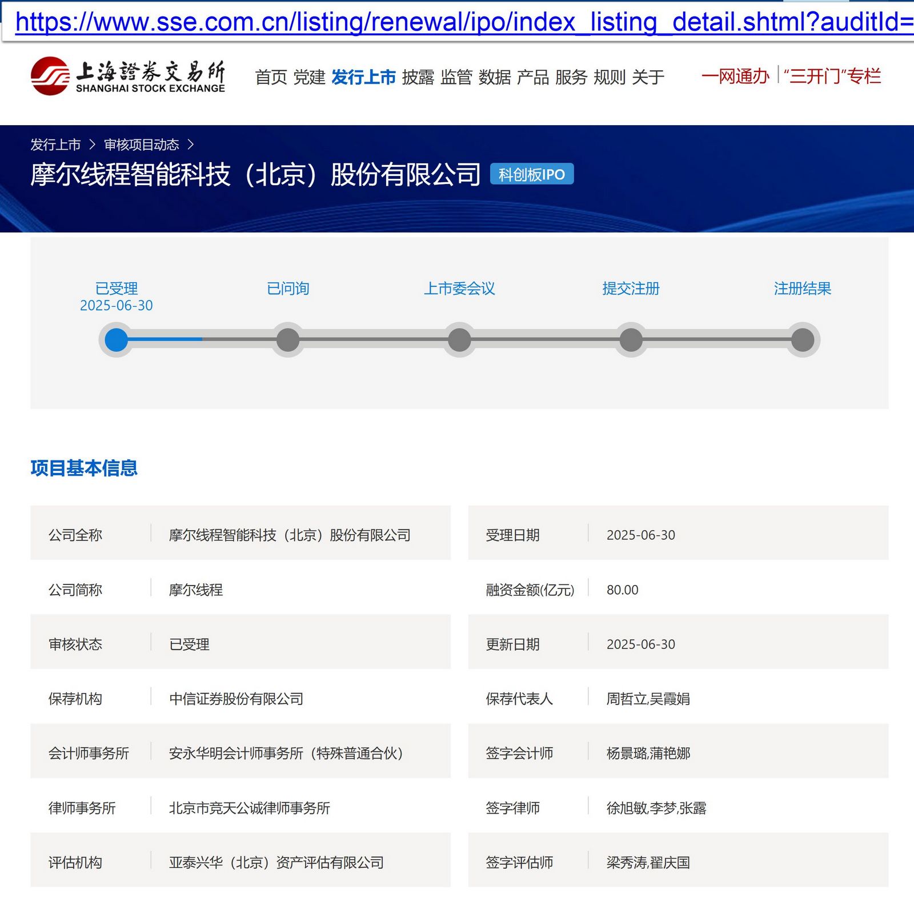The height and width of the screenshot is (914, 914).
Task: Open the 数据 menu
Action: [495, 77]
